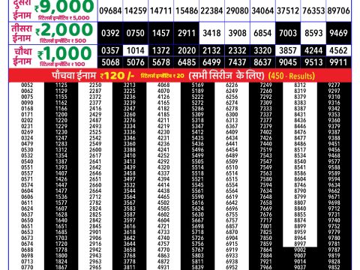
Task: Click fourth prize number 6499
Action: point(211,62)
